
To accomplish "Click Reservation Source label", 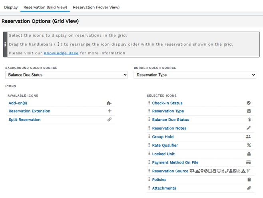I will click(170, 171).
